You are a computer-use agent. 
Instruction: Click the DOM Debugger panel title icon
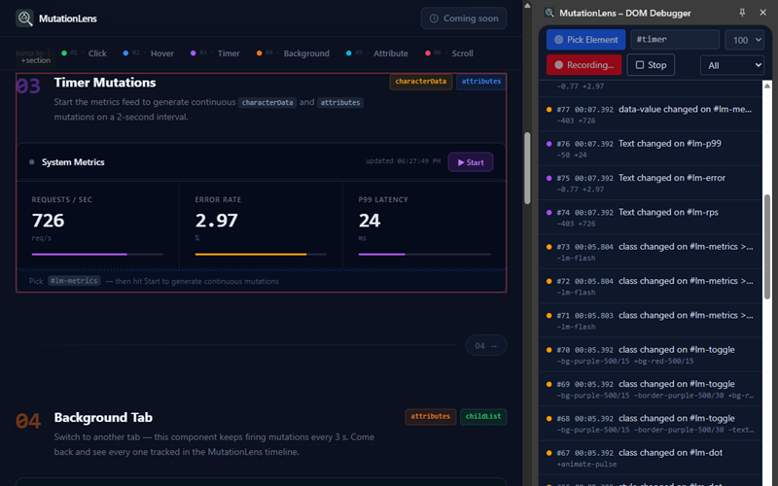(549, 13)
